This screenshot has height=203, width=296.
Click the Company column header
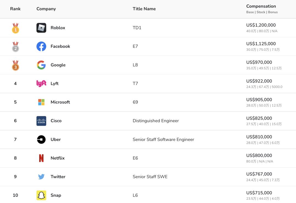coord(46,9)
